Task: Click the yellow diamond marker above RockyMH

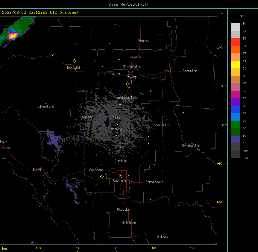Action: [x=75, y=61]
